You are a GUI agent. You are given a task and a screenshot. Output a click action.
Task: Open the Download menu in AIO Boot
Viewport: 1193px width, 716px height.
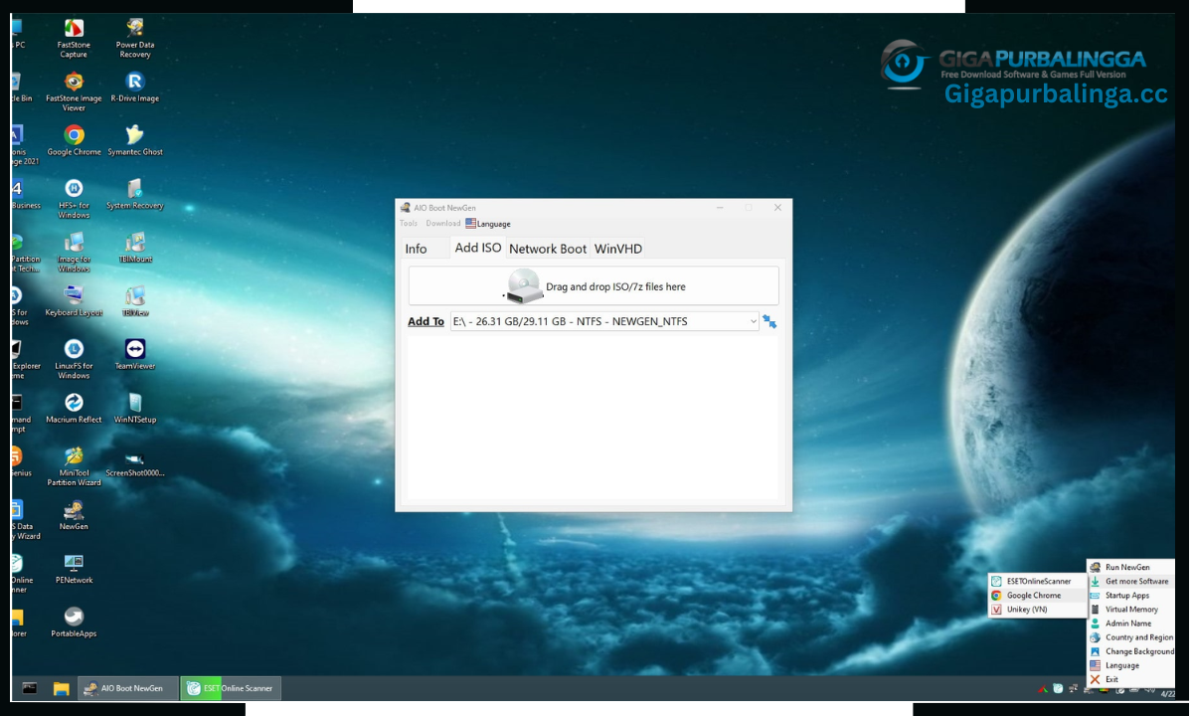coord(443,224)
